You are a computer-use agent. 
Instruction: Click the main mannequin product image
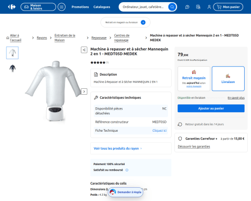54,91
